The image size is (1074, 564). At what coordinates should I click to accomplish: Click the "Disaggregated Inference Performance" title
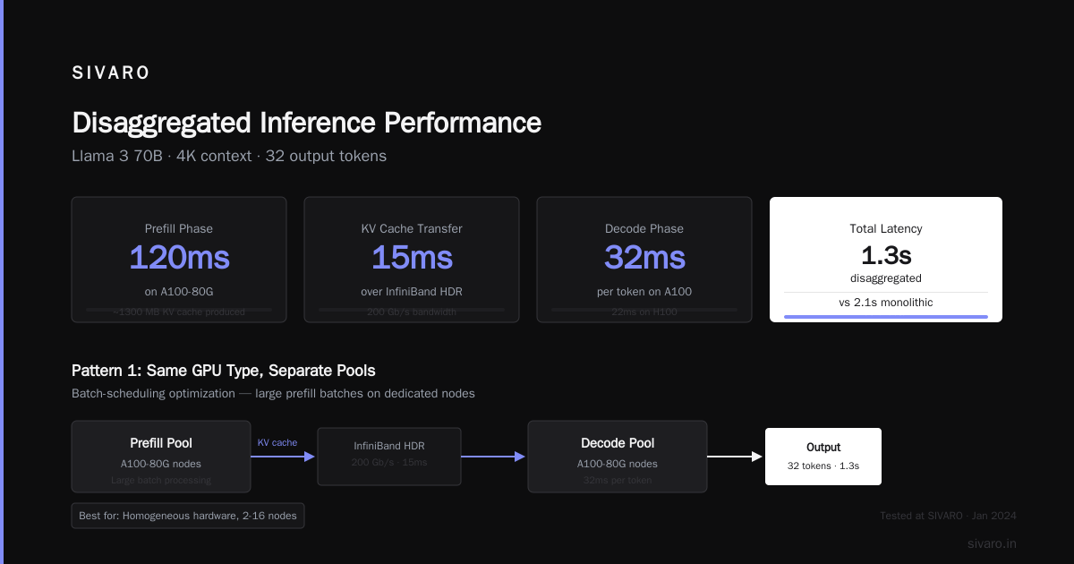click(x=306, y=123)
